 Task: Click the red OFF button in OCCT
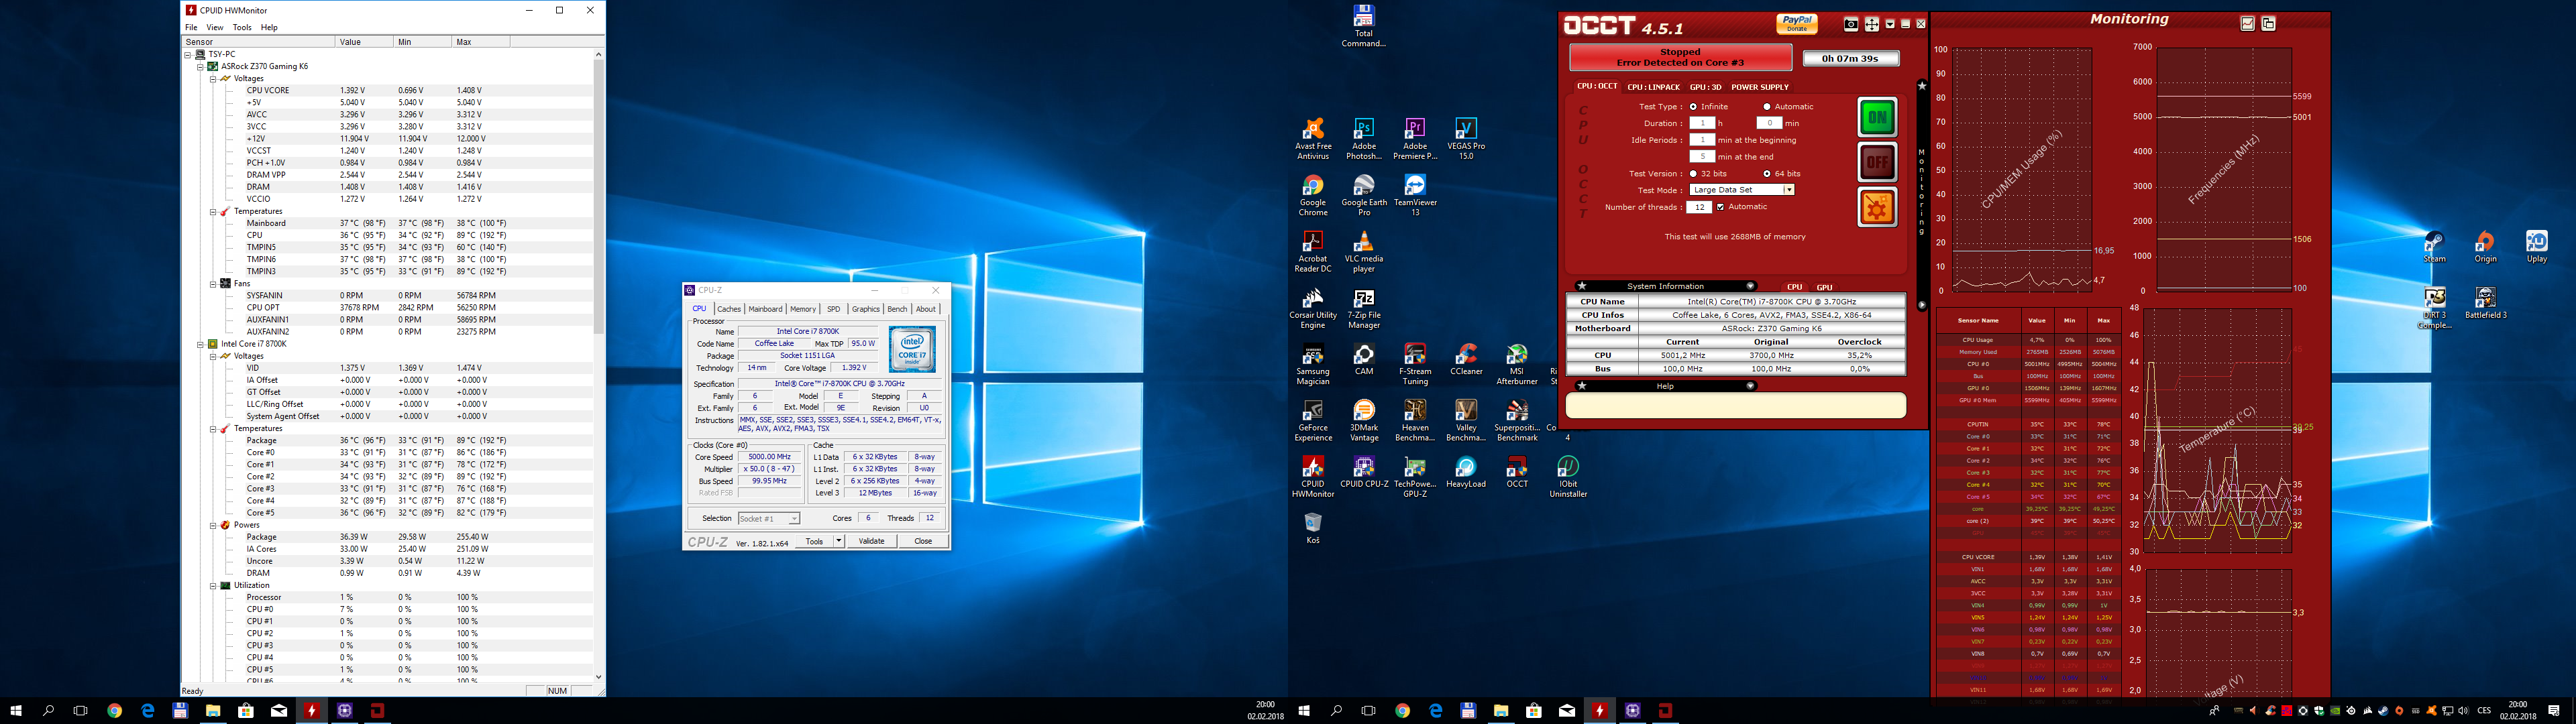[1877, 162]
